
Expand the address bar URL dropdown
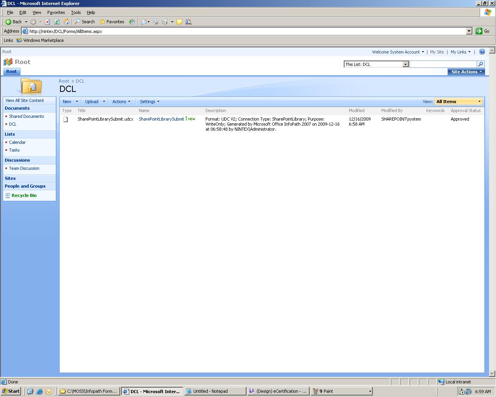(469, 31)
